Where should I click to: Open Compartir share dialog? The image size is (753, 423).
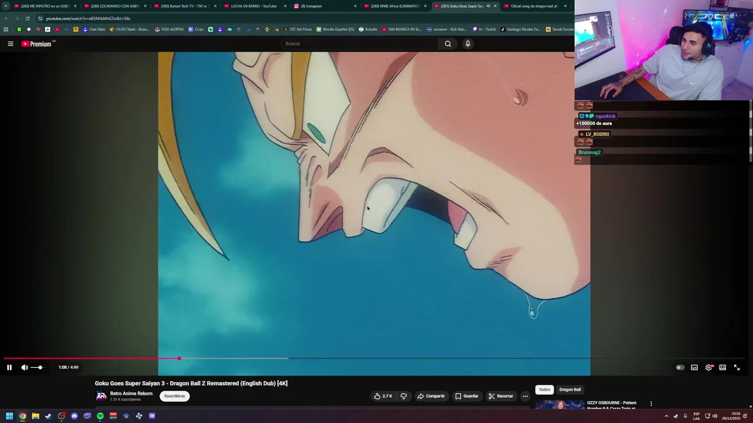tap(431, 396)
